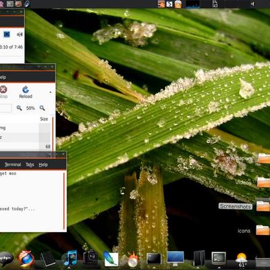Open the Tabs menu in terminal
This screenshot has height=270, width=270.
coord(30,165)
